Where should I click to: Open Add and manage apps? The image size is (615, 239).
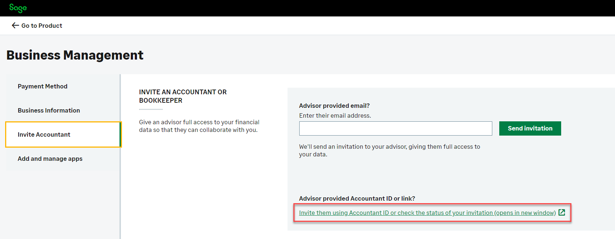(50, 159)
